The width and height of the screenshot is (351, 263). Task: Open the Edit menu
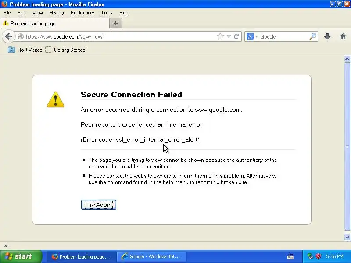21,13
